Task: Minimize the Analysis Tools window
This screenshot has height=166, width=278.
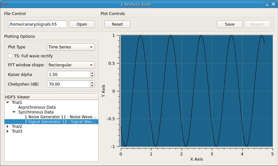Action: [x=267, y=4]
